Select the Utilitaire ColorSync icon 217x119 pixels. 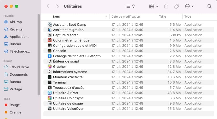point(50,98)
